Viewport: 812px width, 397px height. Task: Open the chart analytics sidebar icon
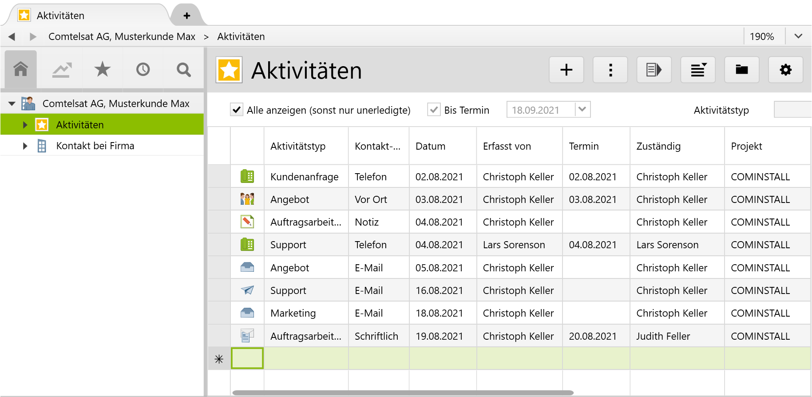pyautogui.click(x=62, y=69)
